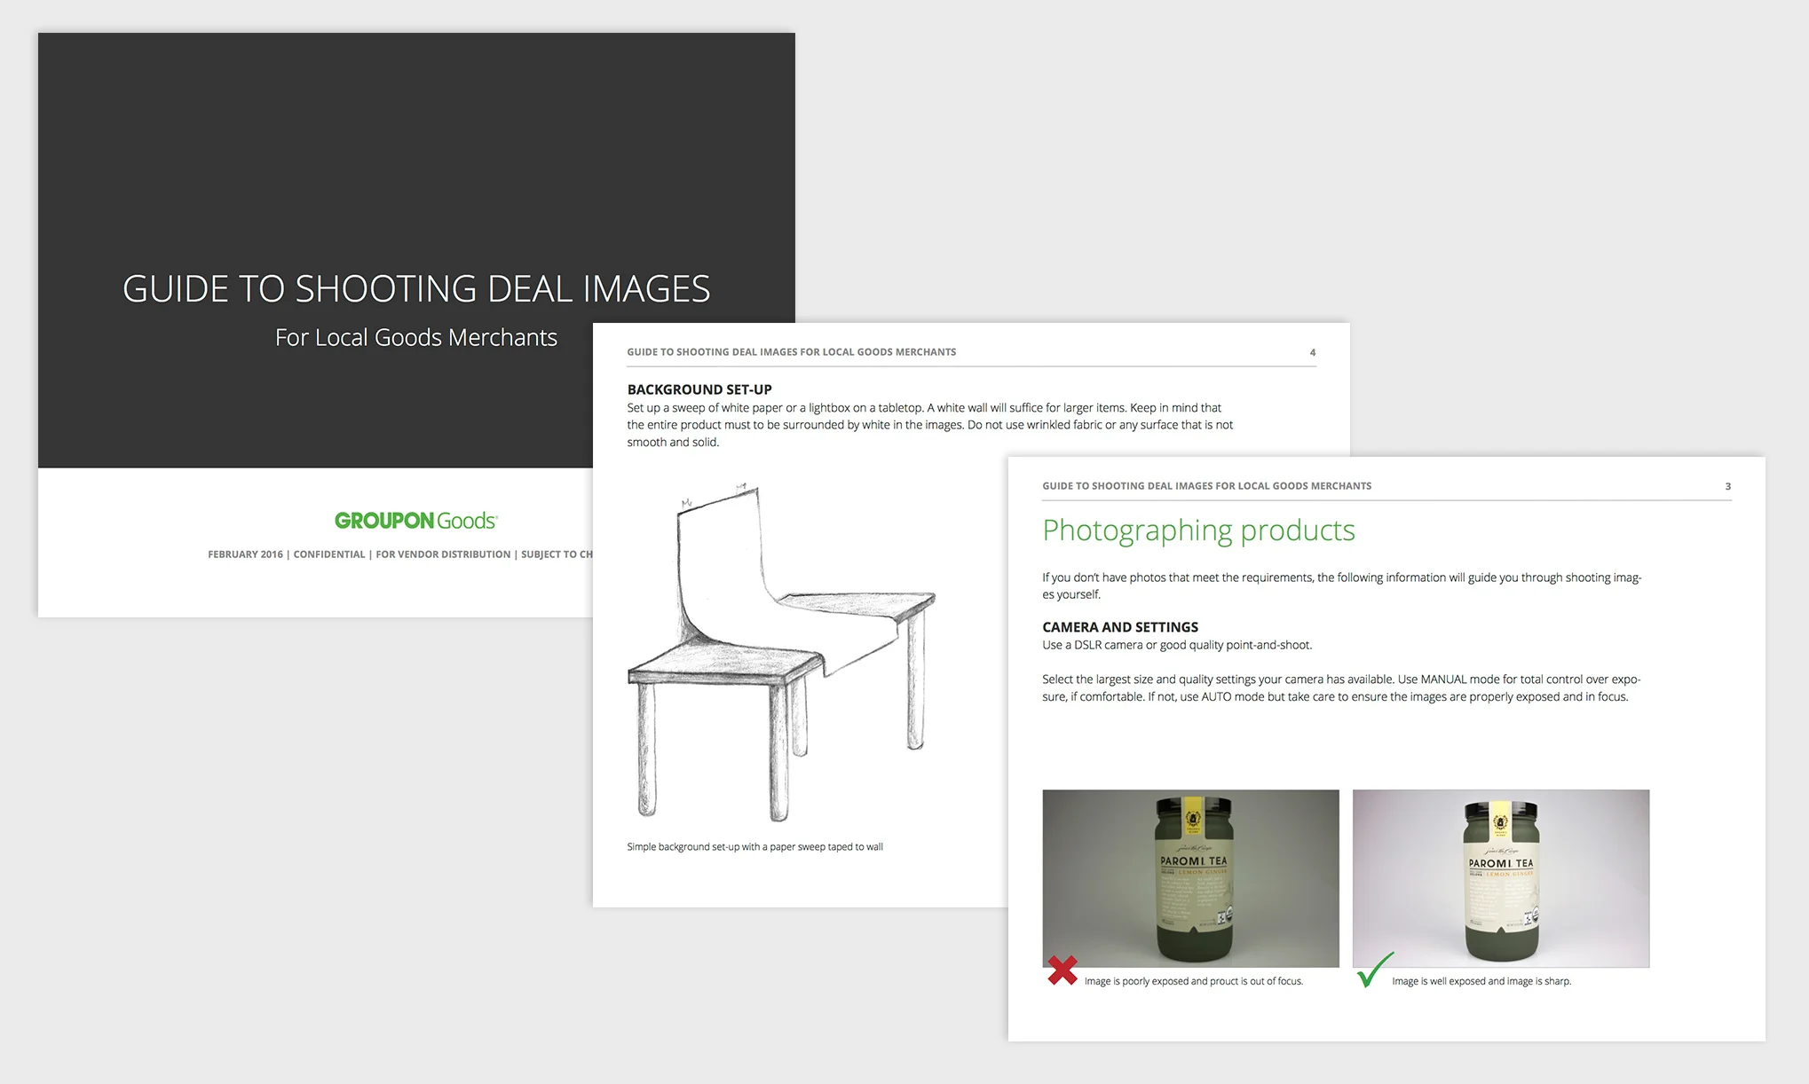Viewport: 1809px width, 1084px height.
Task: Click the February 2016 confidential footer text
Action: [399, 554]
